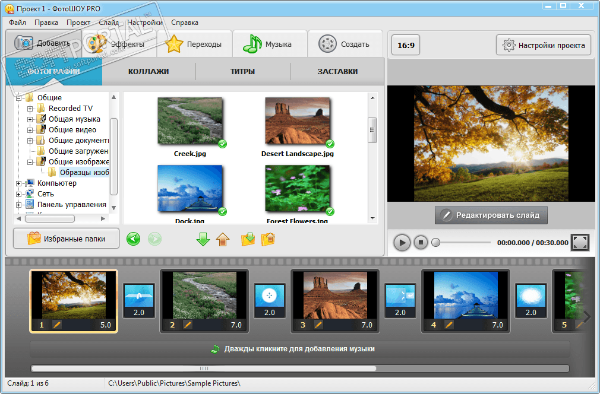Open transition between slides 1 and 2
The height and width of the screenshot is (394, 600).
tap(139, 301)
